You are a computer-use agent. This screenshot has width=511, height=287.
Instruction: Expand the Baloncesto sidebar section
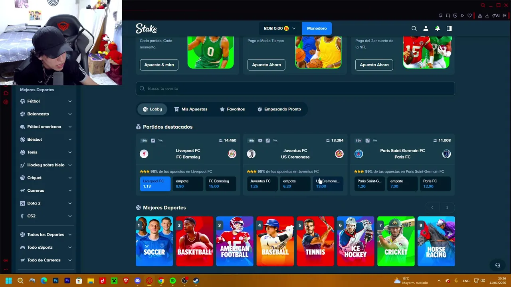46,114
